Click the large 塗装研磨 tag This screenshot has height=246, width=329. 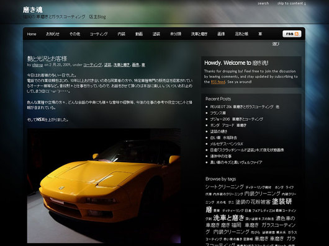(282, 201)
